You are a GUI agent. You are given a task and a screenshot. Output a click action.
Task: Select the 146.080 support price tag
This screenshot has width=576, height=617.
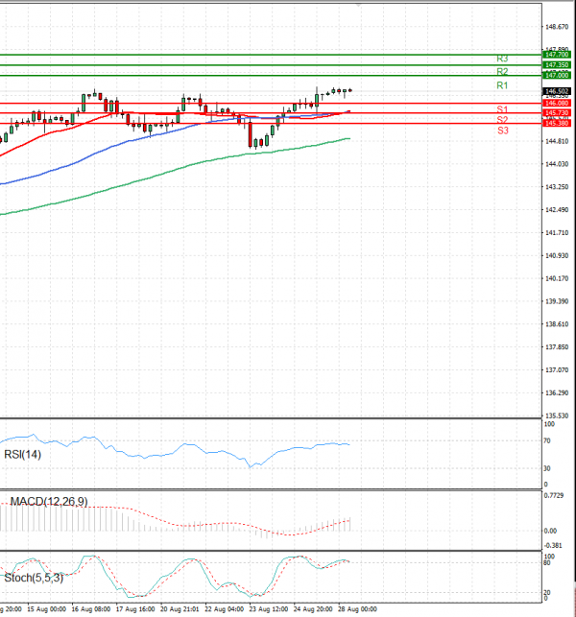click(556, 103)
